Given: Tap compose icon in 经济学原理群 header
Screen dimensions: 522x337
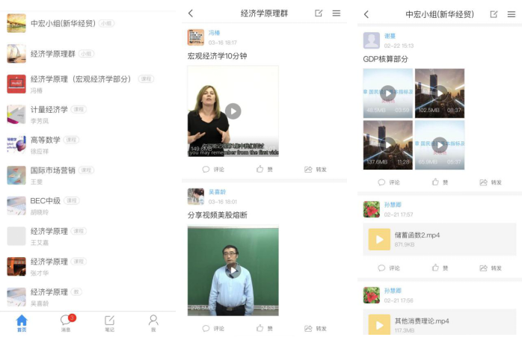Looking at the screenshot, I should (319, 13).
